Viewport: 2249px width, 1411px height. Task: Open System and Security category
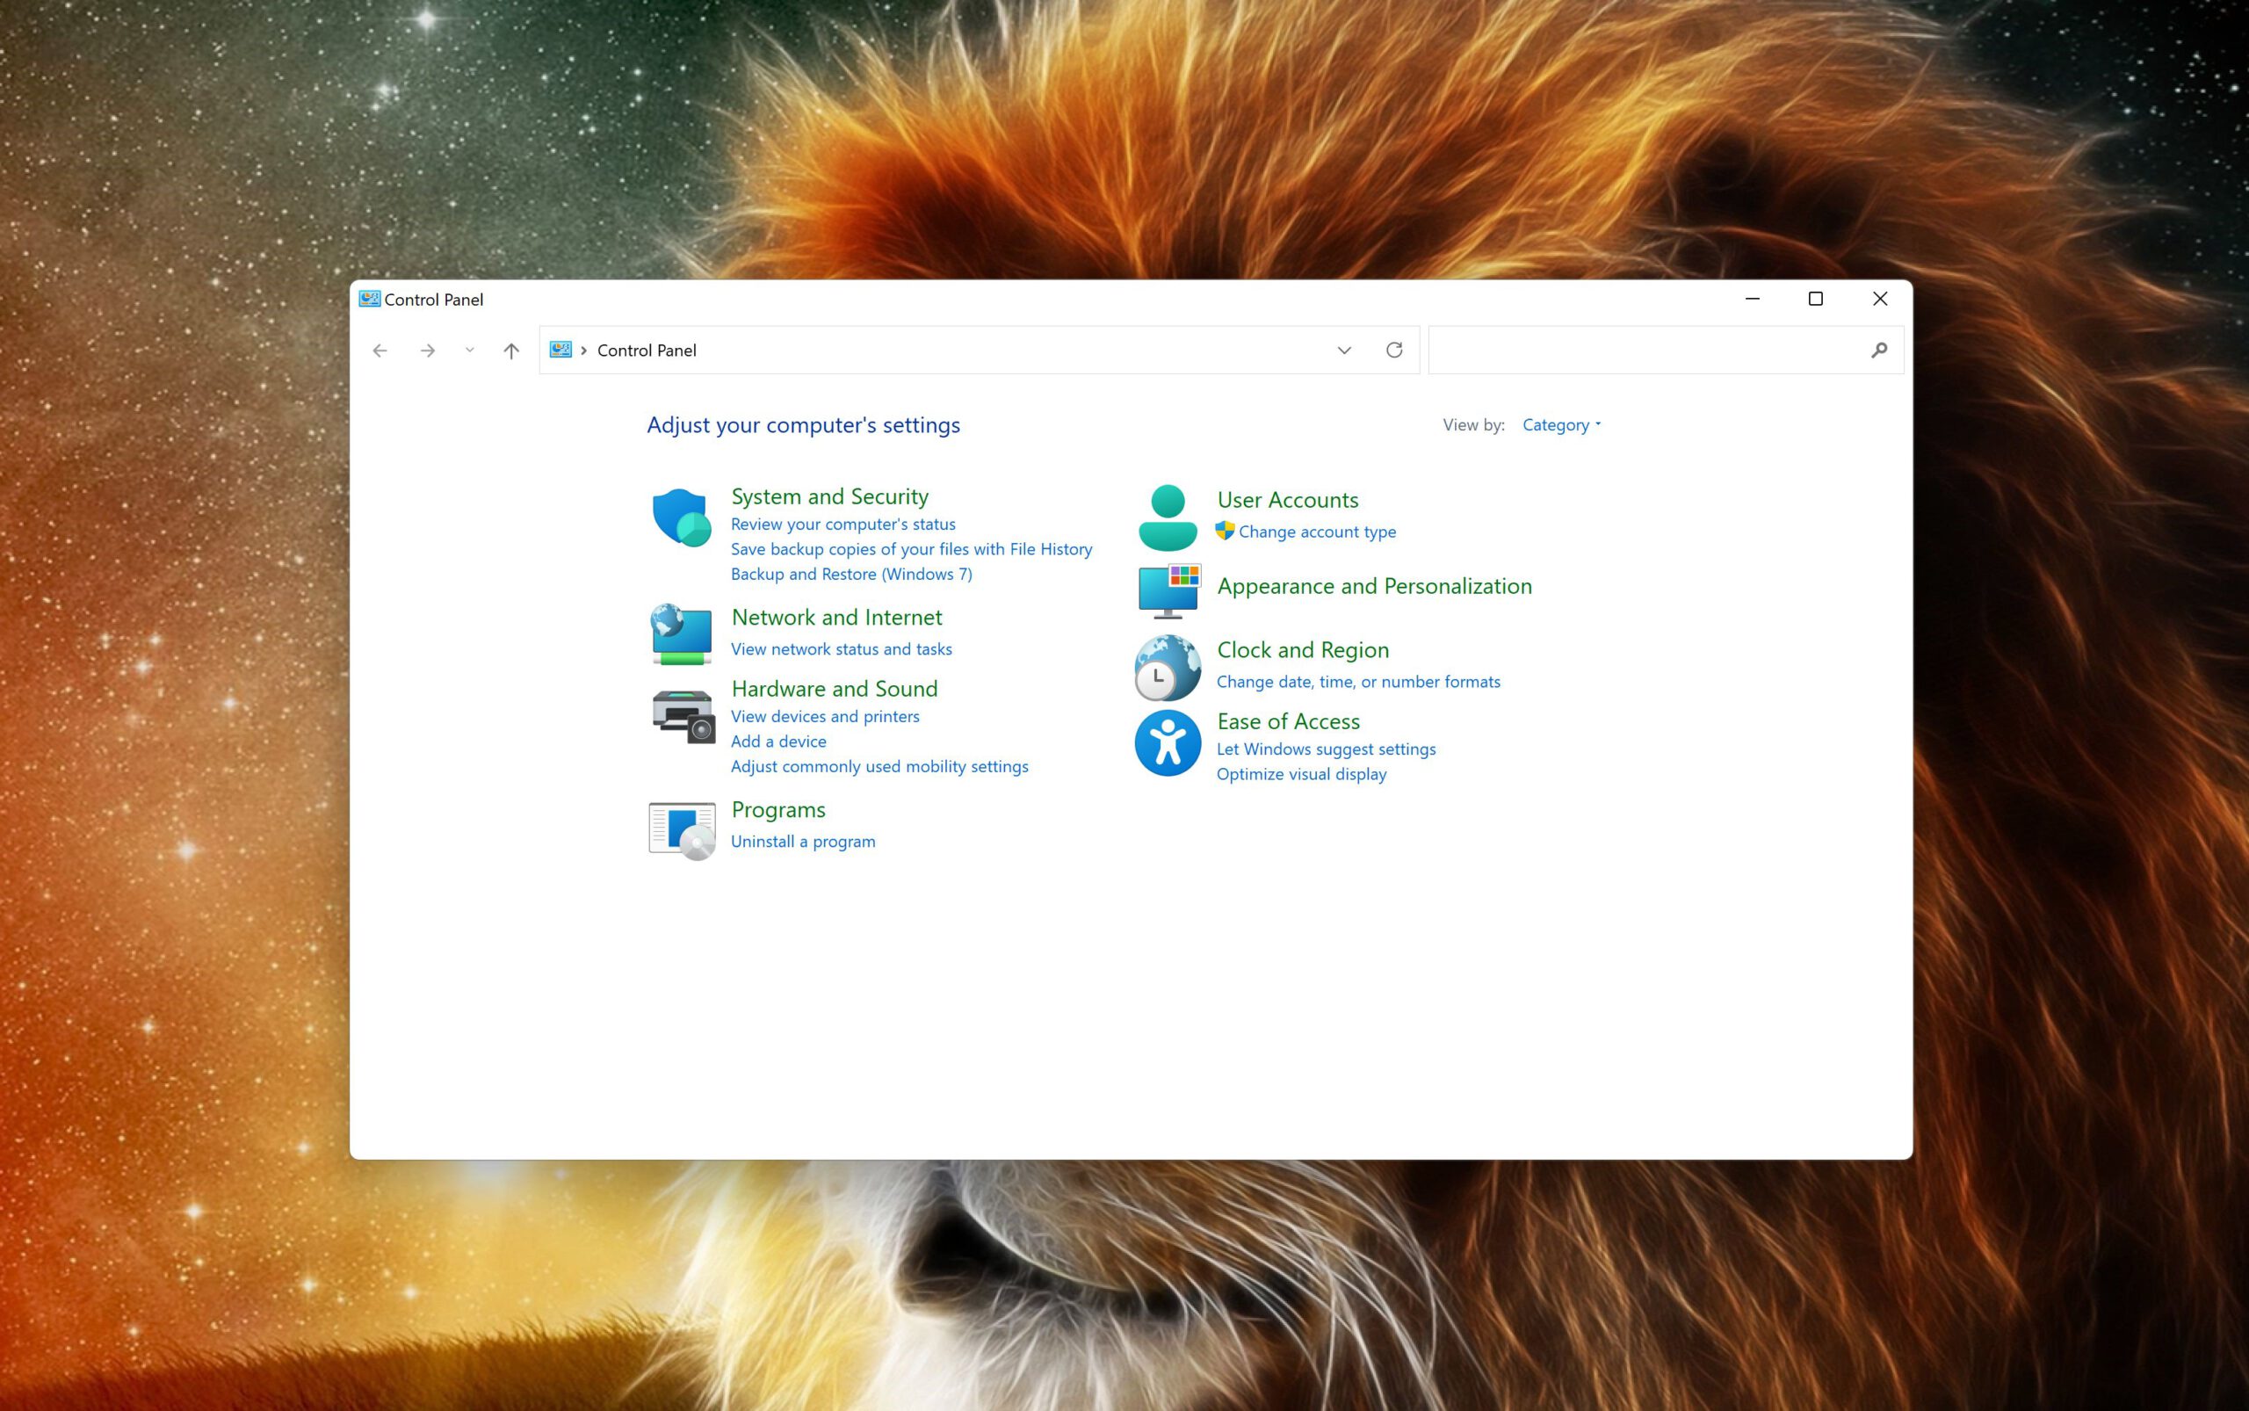click(829, 496)
